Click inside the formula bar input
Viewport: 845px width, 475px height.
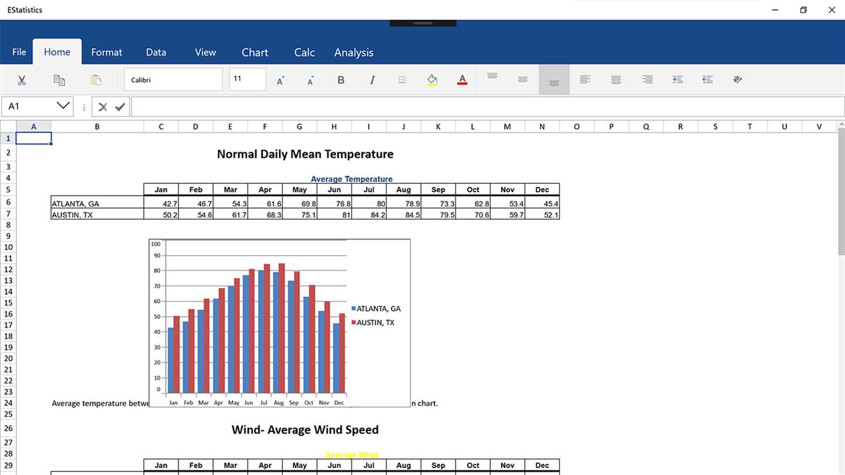pyautogui.click(x=488, y=107)
